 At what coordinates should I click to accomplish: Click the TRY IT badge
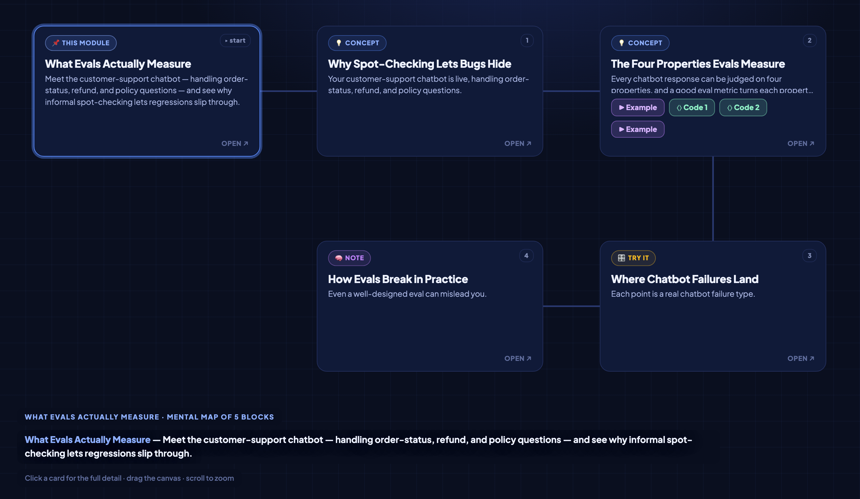click(633, 258)
